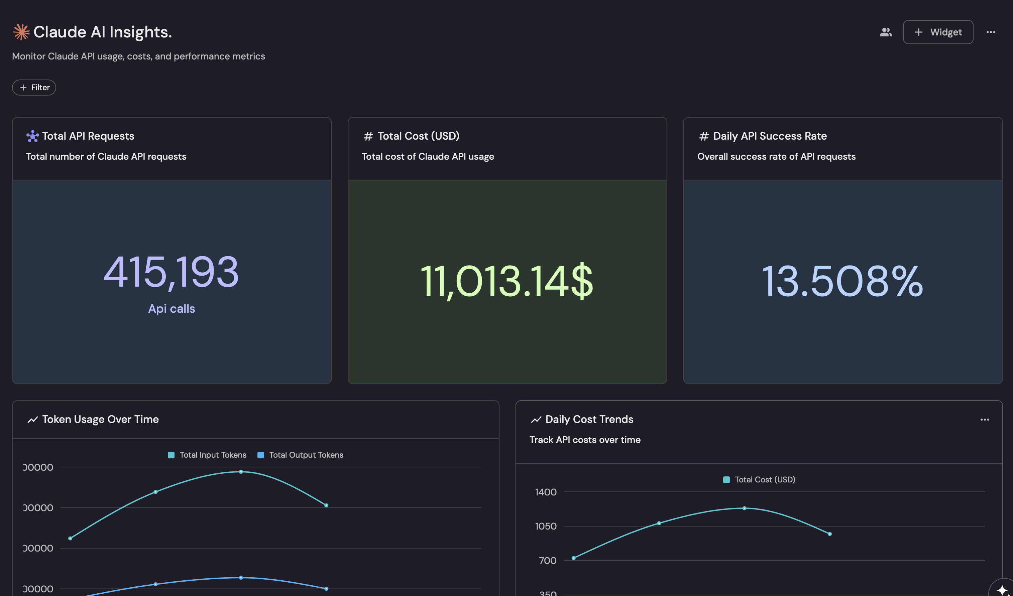Toggle Total Input Tokens legend series
Screen dimensions: 1013x596
coord(213,455)
